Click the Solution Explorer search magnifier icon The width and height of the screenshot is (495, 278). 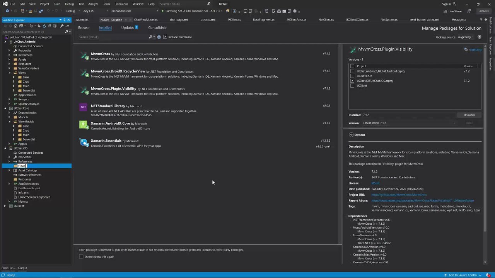67,32
